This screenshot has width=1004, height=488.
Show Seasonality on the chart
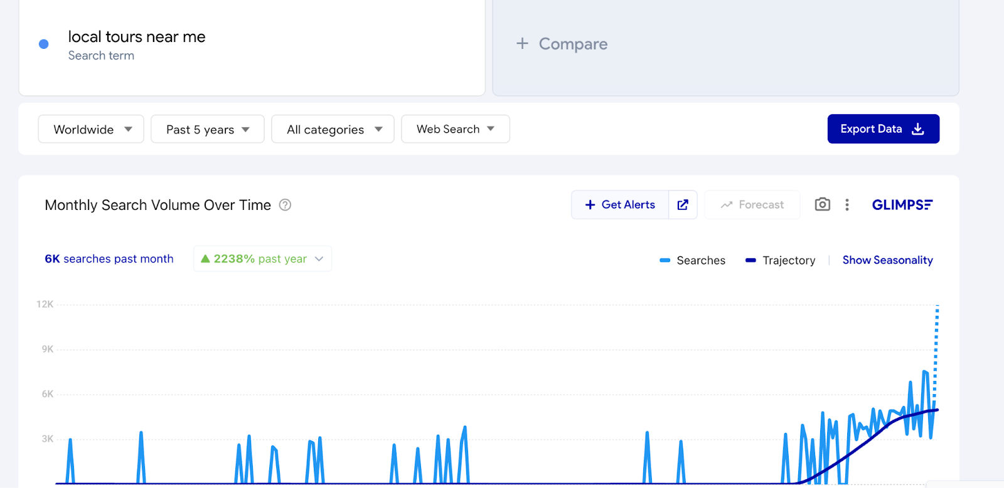click(887, 260)
